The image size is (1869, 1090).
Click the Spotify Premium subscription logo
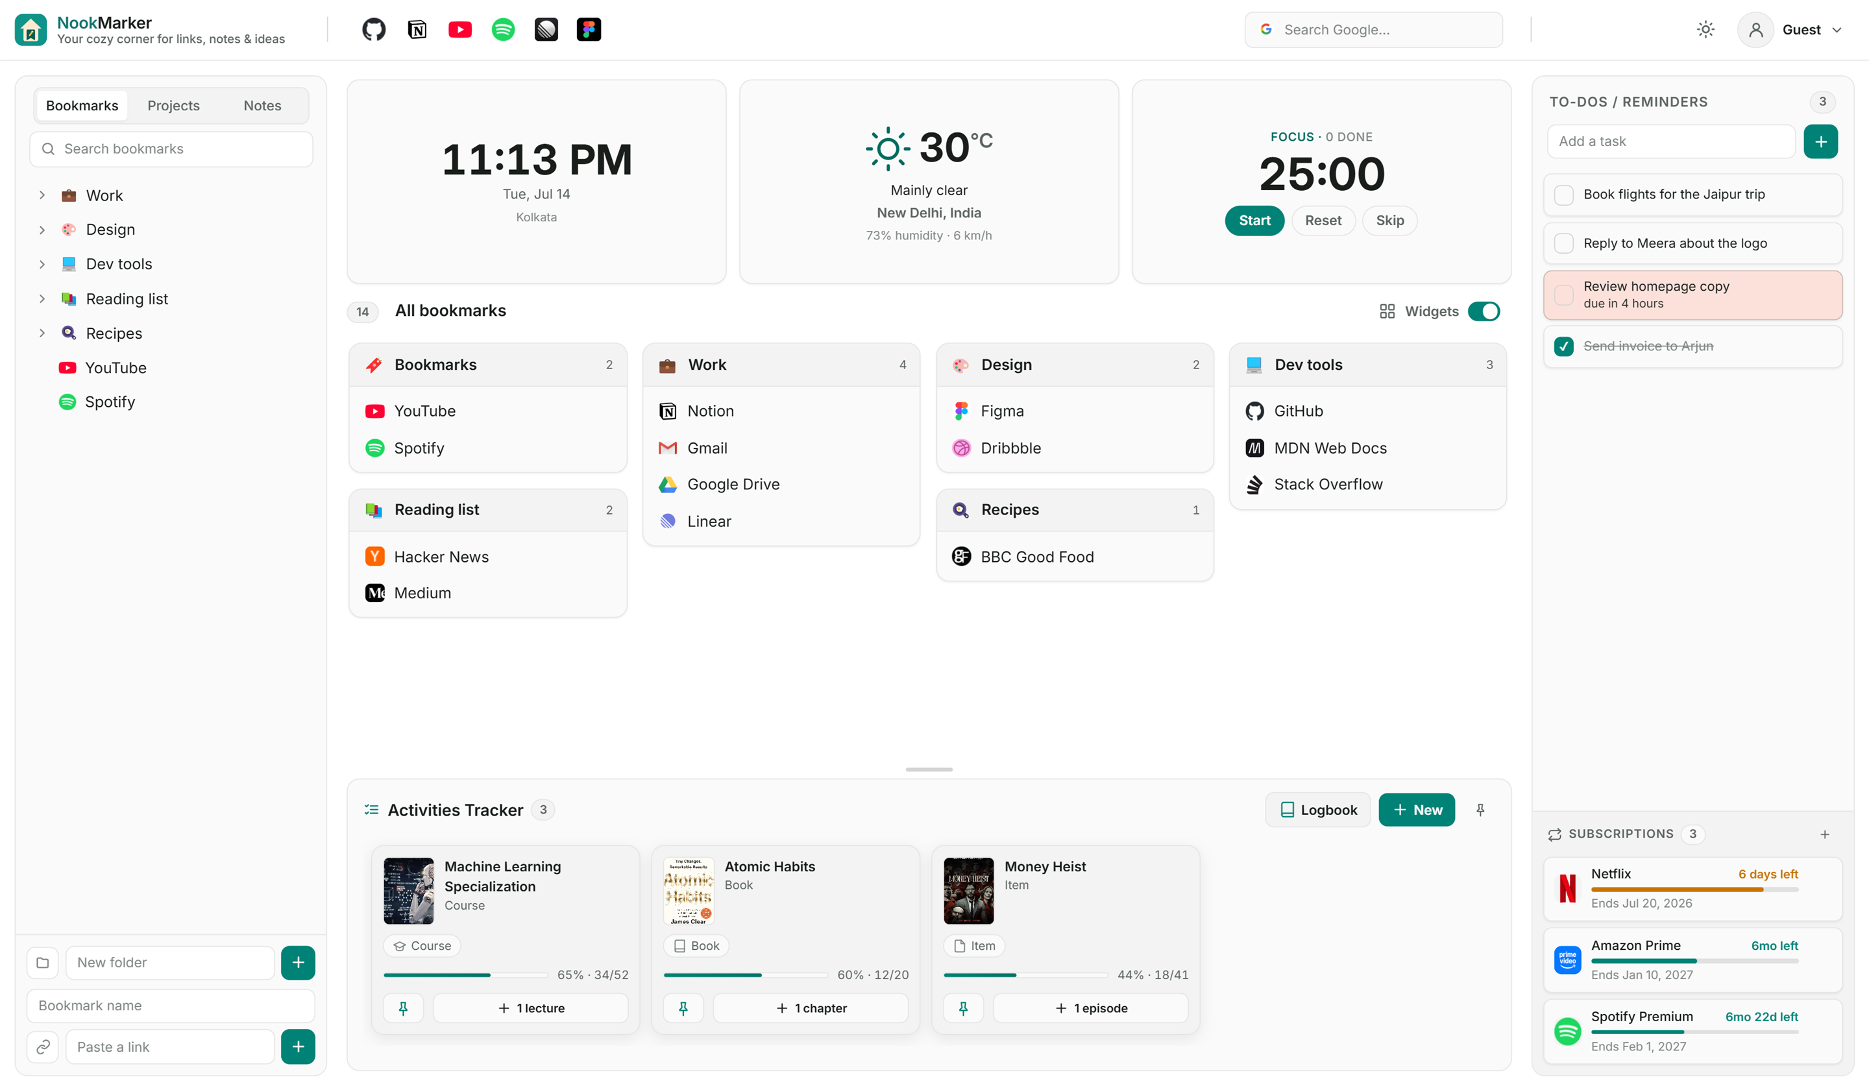[x=1567, y=1032]
